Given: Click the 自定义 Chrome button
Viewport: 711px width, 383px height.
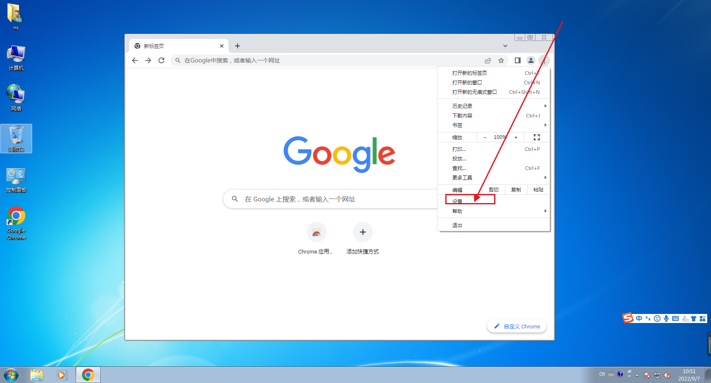Looking at the screenshot, I should pos(517,326).
